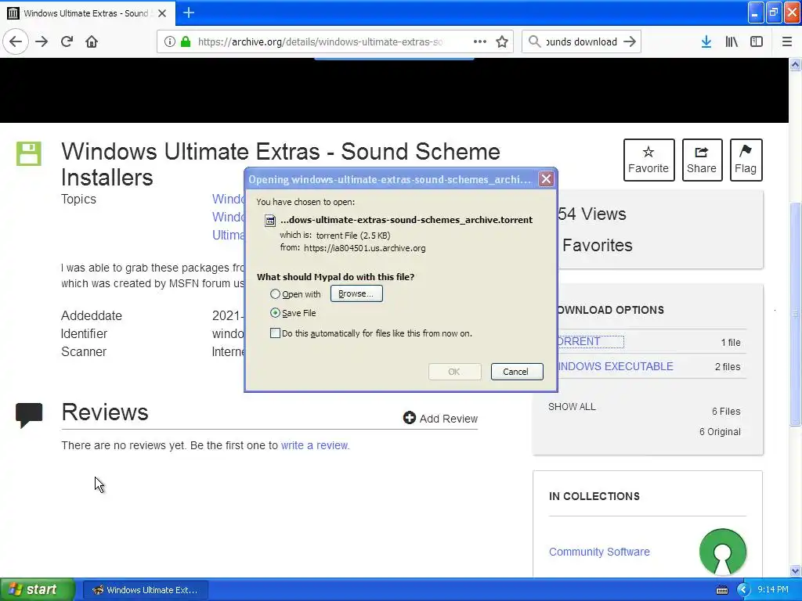Select the 'Open with' radio option
This screenshot has width=802, height=601.
tap(275, 294)
